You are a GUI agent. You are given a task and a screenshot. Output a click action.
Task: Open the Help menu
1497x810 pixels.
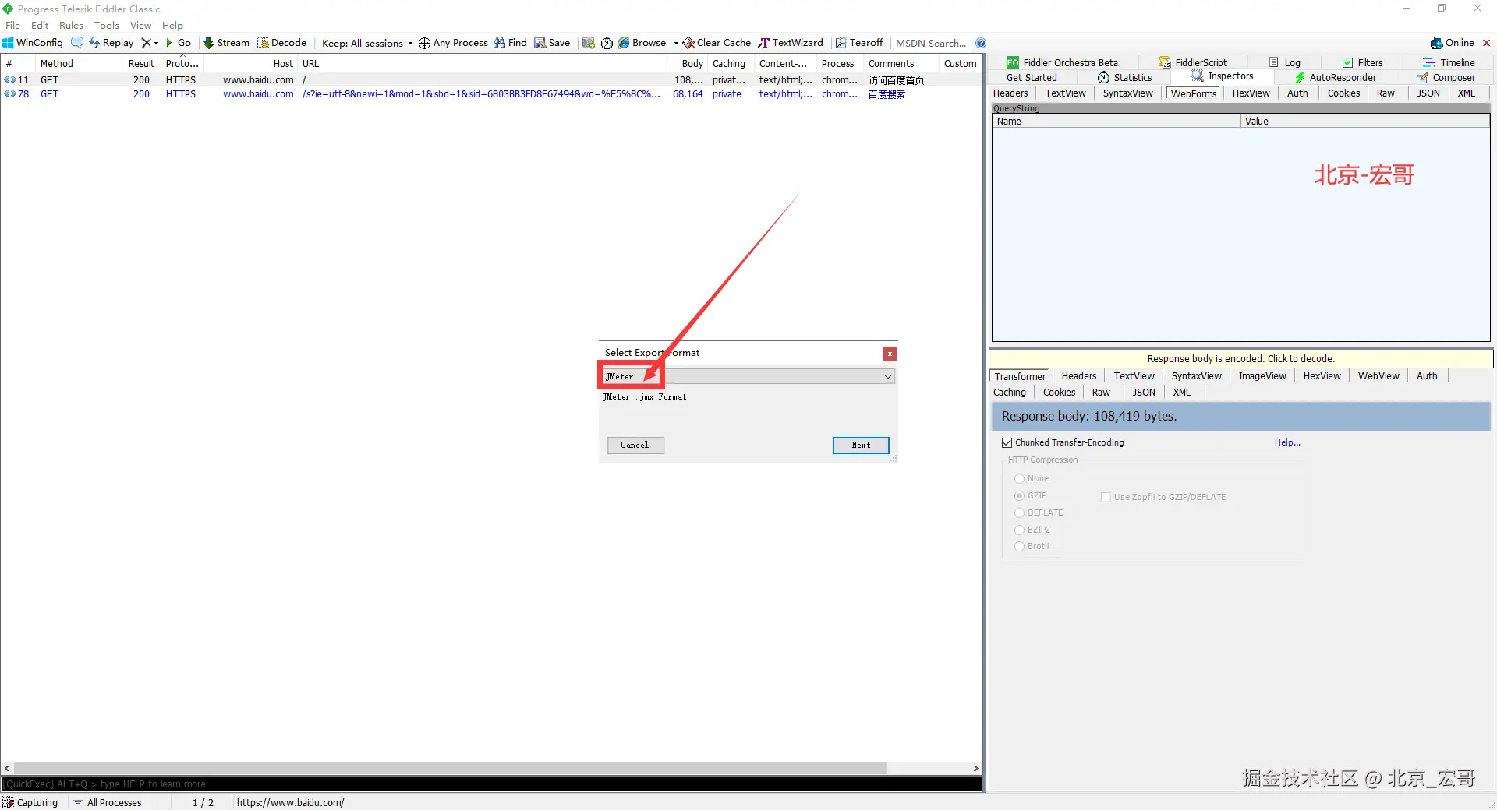coord(172,25)
